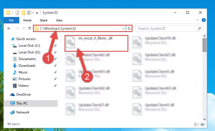Image resolution: width=215 pixels, height=131 pixels.
Task: Click the New Folder icon in quick access toolbar
Action: [23, 13]
